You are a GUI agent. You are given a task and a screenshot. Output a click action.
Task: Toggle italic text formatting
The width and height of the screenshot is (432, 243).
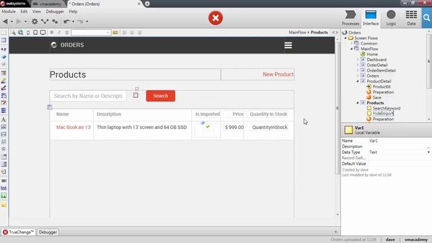point(59,32)
